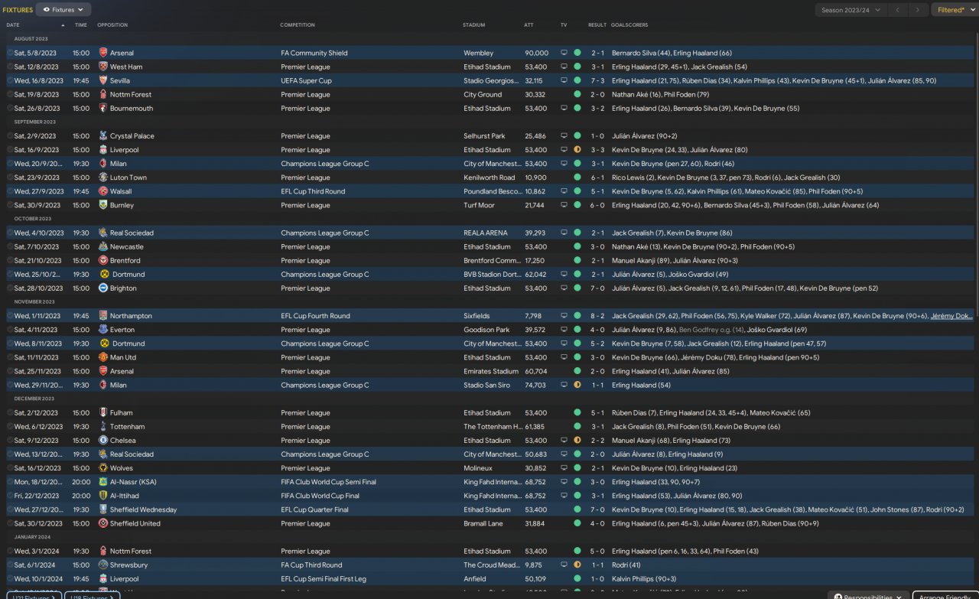The height and width of the screenshot is (599, 979).
Task: Tick the selection circle for Sat, 12/8/2023
Action: click(x=10, y=67)
